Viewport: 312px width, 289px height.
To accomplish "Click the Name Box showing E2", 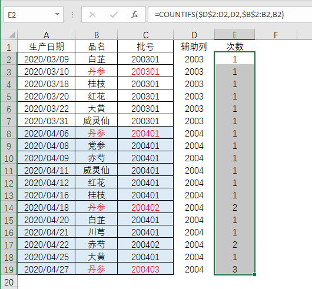I will point(34,15).
